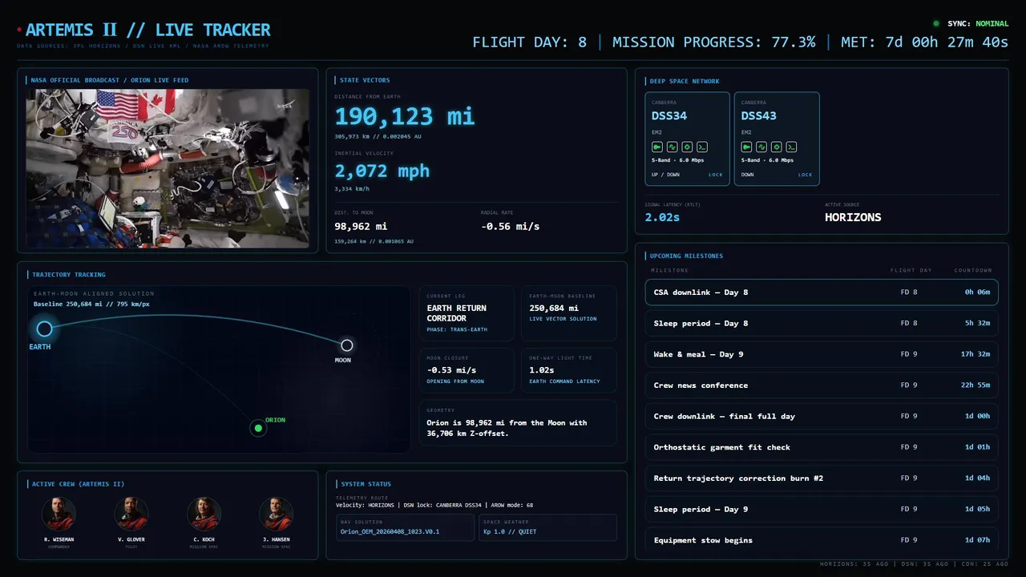
Task: Select the Earth marker on trajectory map
Action: (x=44, y=329)
